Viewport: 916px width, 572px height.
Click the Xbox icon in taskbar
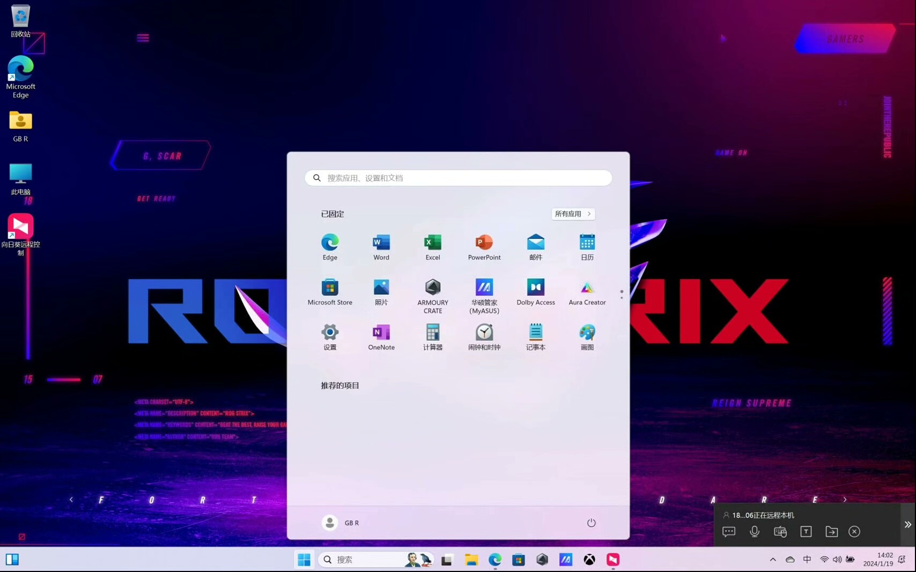click(x=589, y=560)
